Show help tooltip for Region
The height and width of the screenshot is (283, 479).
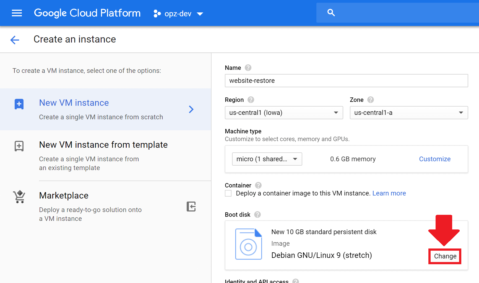click(x=251, y=100)
